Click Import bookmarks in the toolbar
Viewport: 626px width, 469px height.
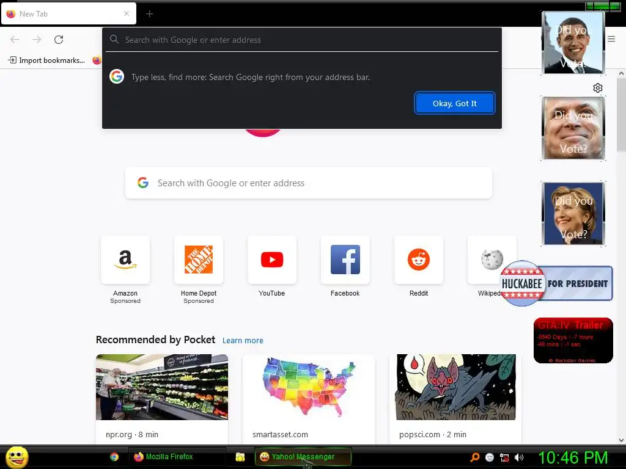click(46, 60)
